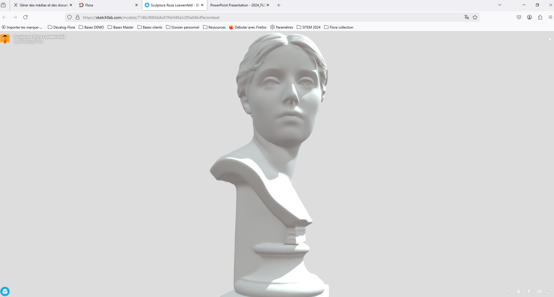Screen dimensions: 554x297
Task: Open the Firefox application hamburger menu
Action: (550, 17)
